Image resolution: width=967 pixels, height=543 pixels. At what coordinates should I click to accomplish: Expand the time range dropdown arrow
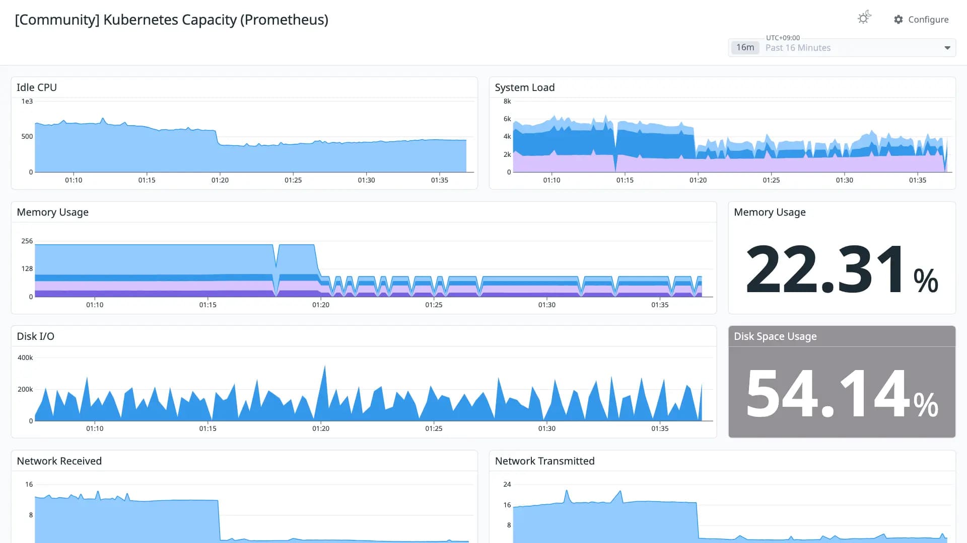[x=947, y=48]
